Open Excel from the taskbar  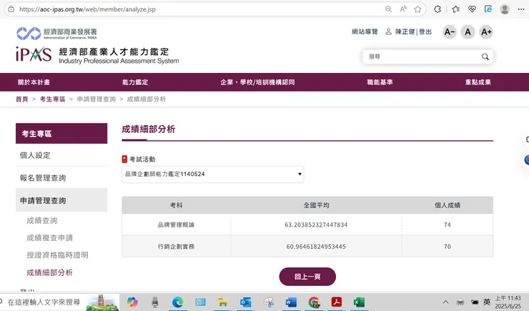pos(359,302)
